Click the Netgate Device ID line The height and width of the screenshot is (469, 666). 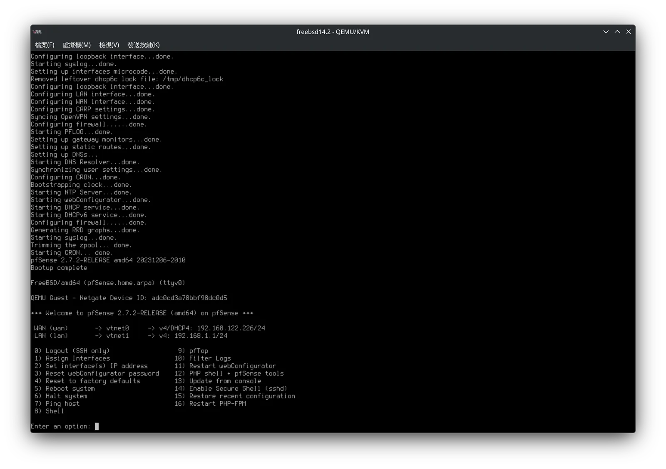tap(129, 298)
